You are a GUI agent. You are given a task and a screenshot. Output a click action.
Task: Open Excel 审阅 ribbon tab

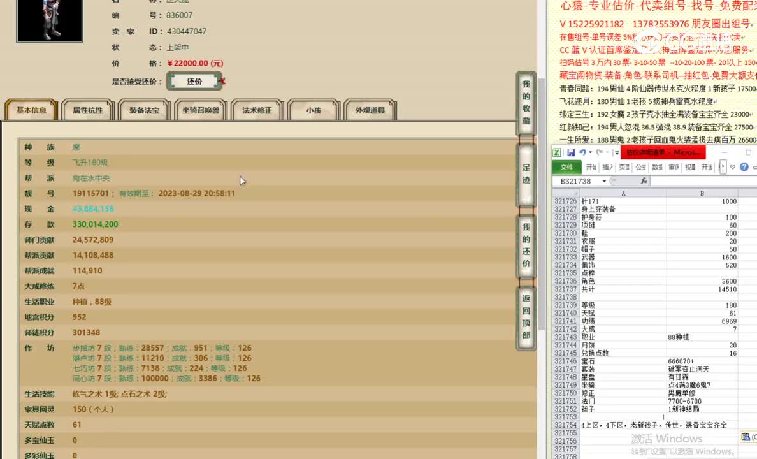click(674, 167)
